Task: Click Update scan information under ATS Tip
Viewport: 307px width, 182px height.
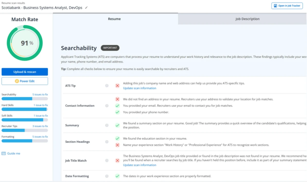Action: tap(139, 88)
